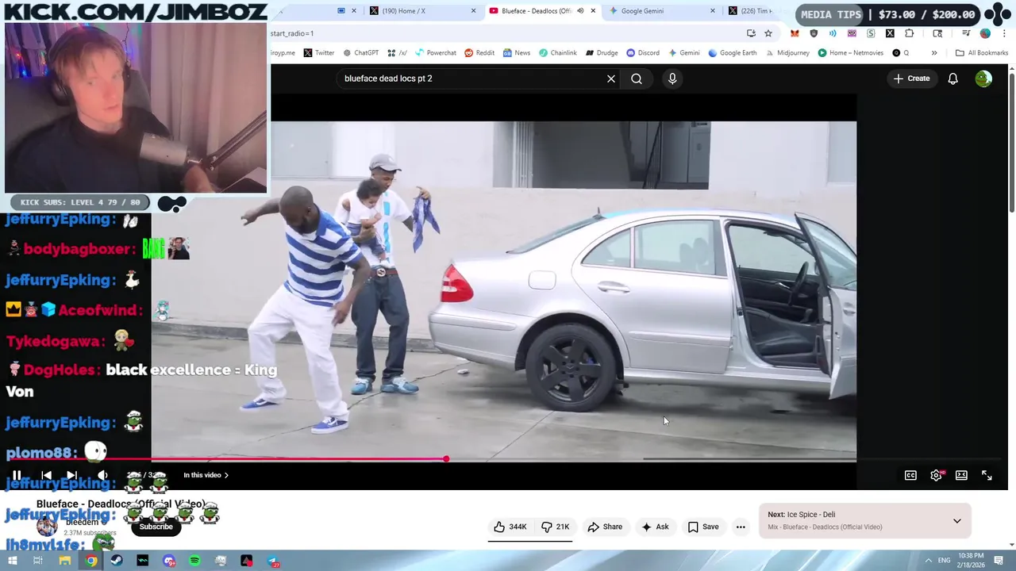The width and height of the screenshot is (1016, 571).
Task: Expand the bookmarks overflow chevron
Action: (x=934, y=53)
